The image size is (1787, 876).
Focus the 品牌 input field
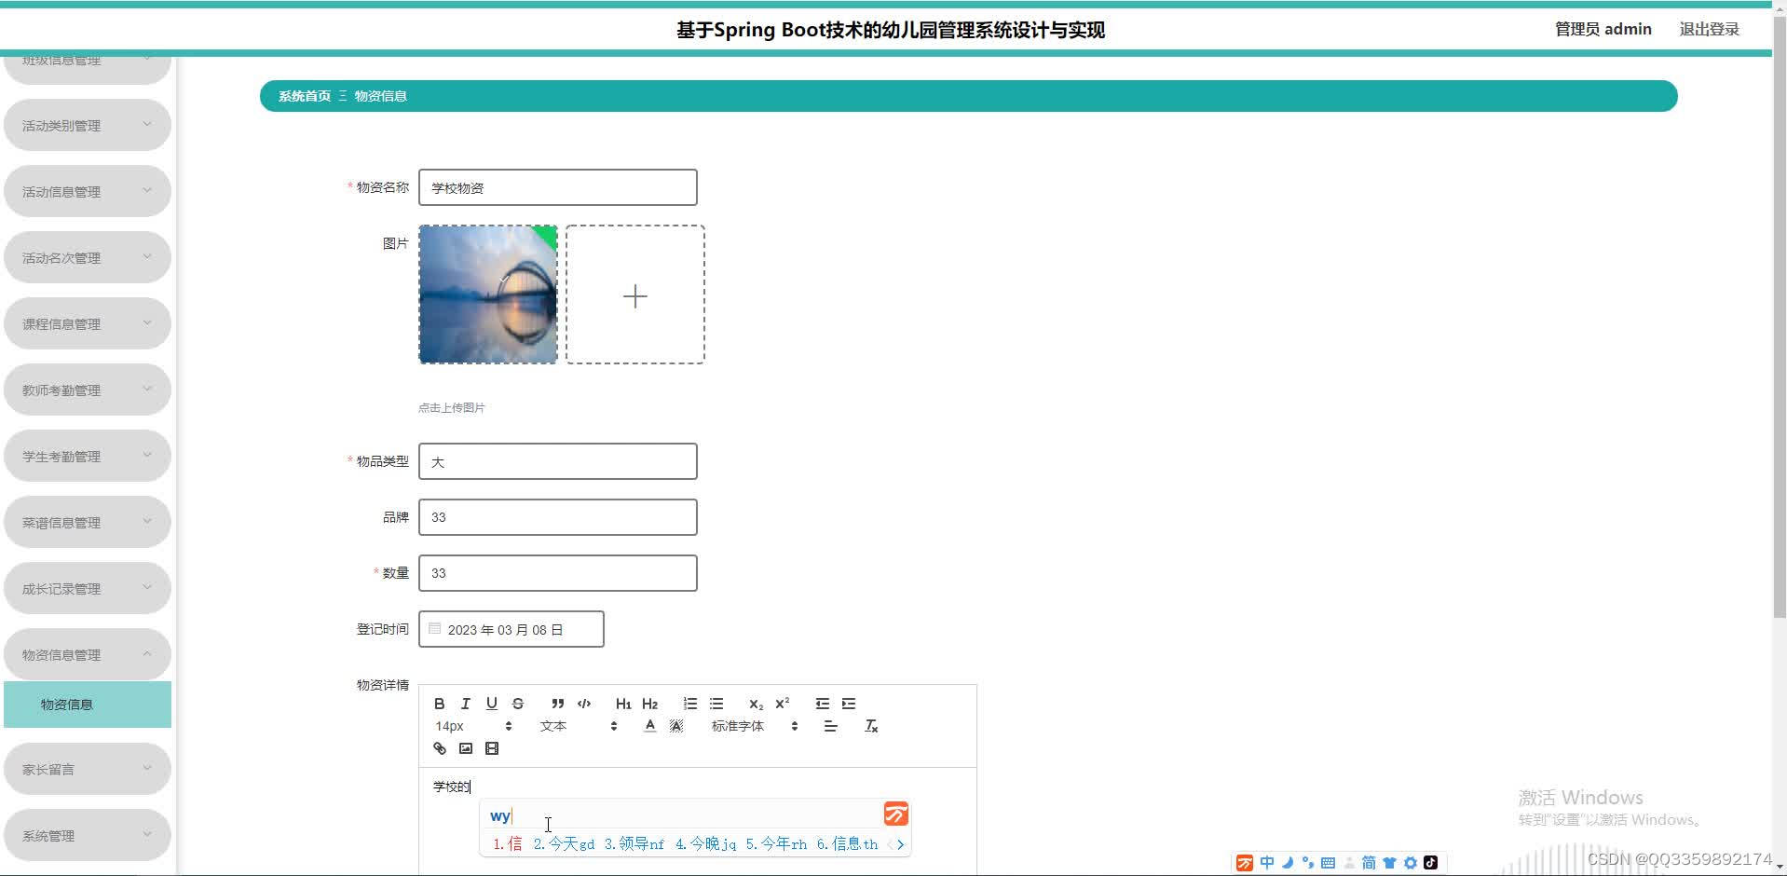558,517
